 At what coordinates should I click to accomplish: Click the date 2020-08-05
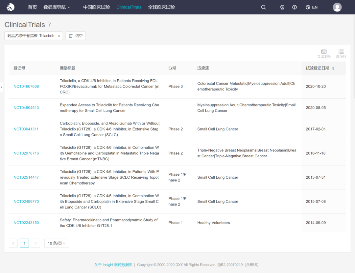(x=316, y=108)
